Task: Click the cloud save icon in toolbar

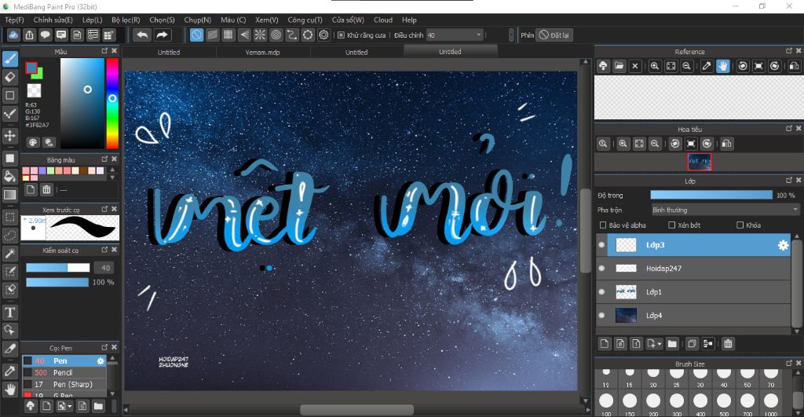Action: click(13, 35)
